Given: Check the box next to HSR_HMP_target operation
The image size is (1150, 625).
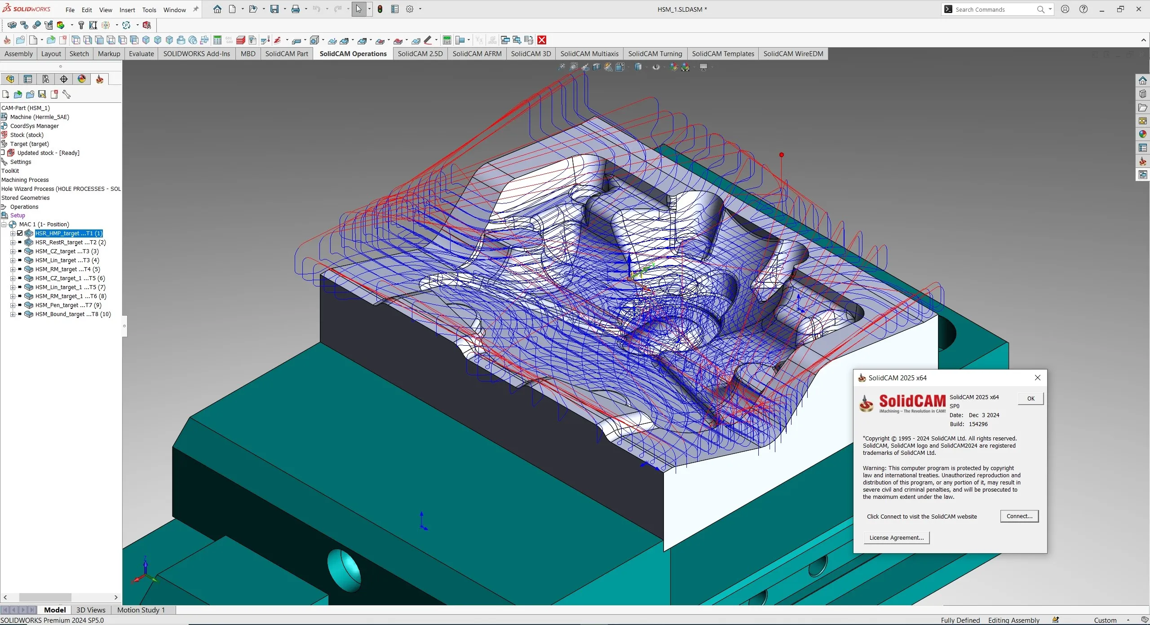Looking at the screenshot, I should click(x=19, y=233).
